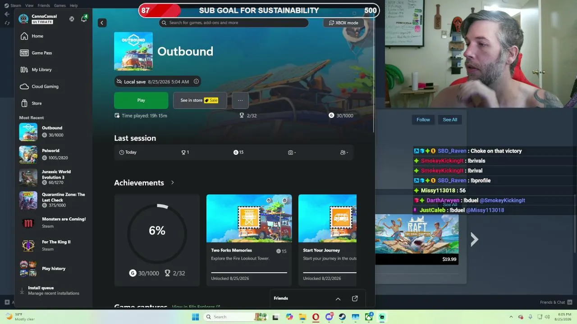577x324 pixels.
Task: Open the Raft game tile in Steam
Action: coord(417,239)
